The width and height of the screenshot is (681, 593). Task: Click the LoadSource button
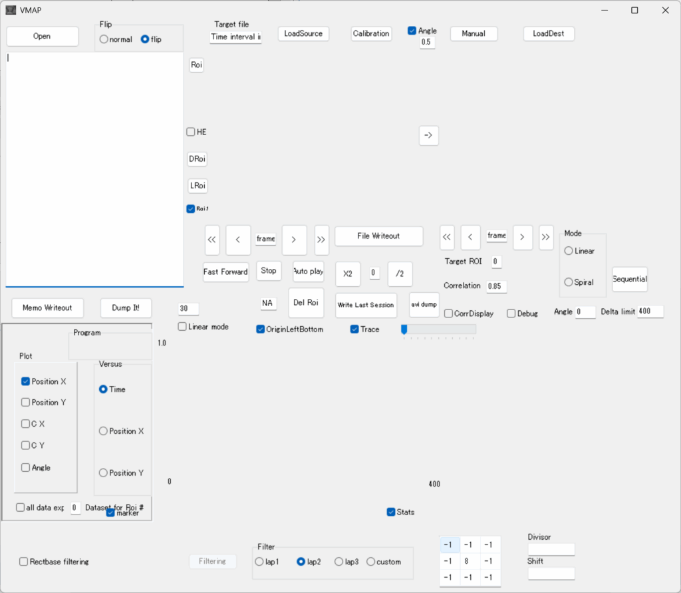point(303,33)
